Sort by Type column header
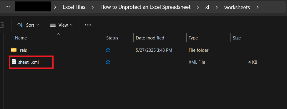 click(x=193, y=38)
